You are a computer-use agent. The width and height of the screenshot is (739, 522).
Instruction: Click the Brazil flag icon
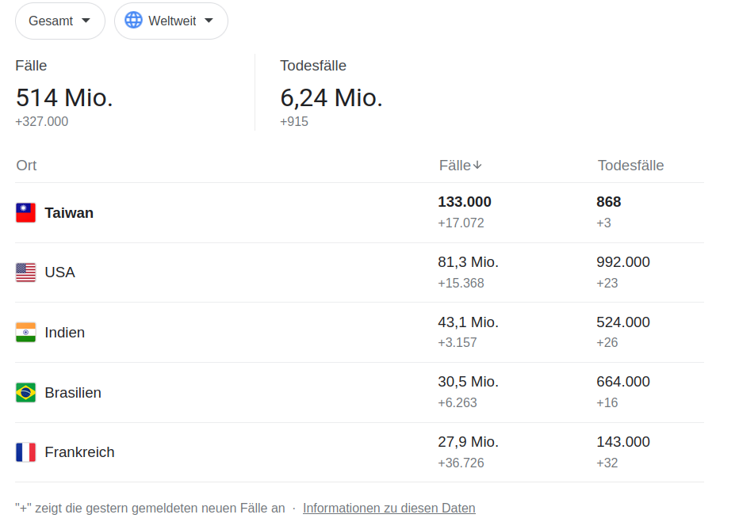[x=25, y=393]
